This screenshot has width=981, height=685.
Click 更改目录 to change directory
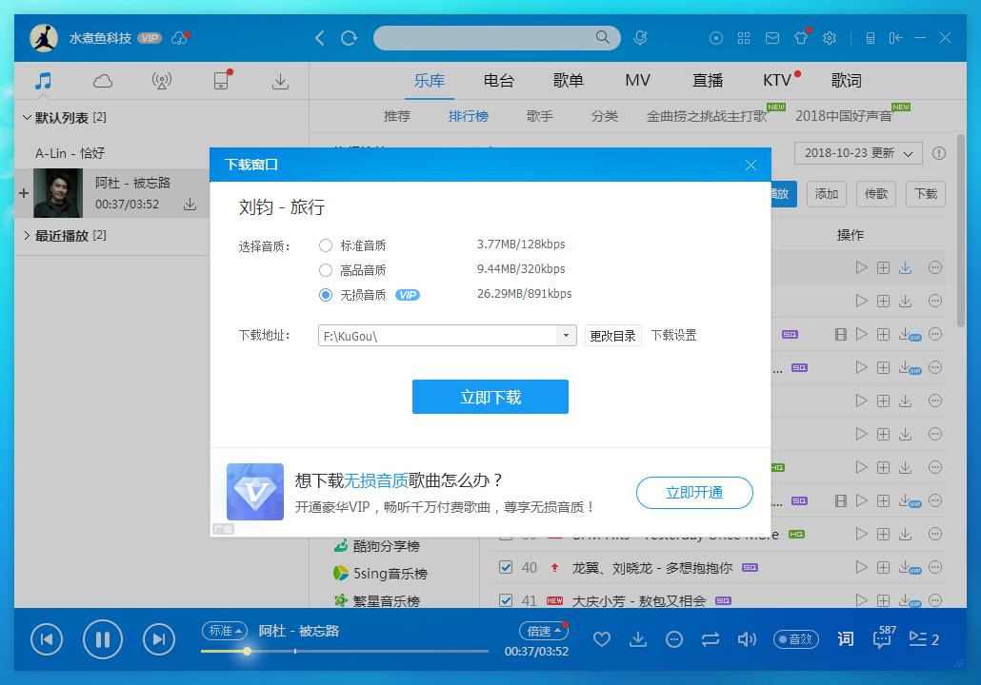pyautogui.click(x=612, y=335)
